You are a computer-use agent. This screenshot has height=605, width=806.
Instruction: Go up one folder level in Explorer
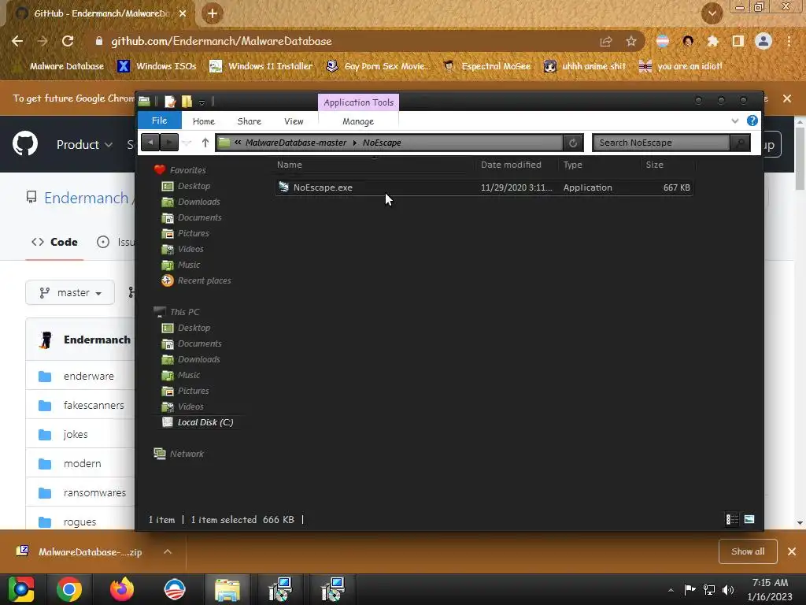[x=205, y=143]
